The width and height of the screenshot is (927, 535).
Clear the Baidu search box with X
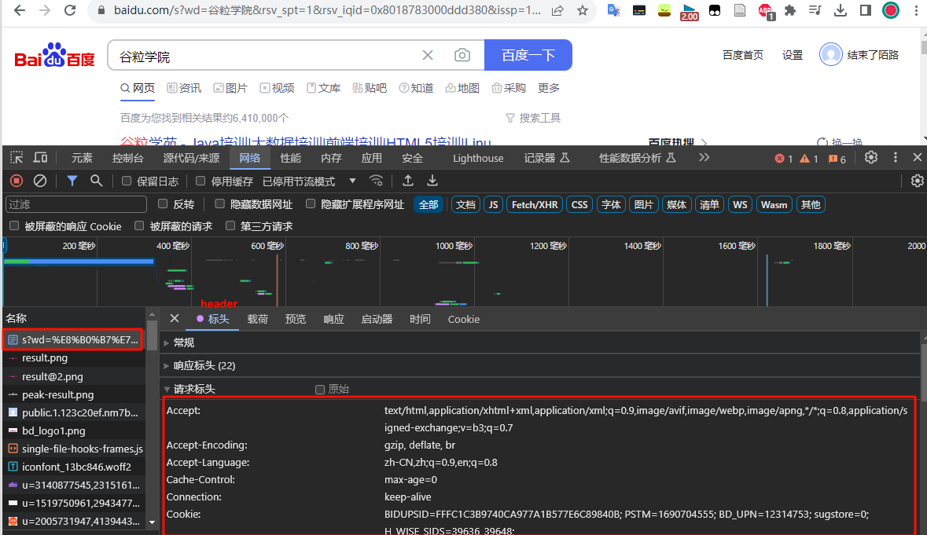point(428,55)
